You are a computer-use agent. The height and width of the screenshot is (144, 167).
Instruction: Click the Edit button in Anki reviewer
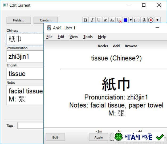[55, 137]
